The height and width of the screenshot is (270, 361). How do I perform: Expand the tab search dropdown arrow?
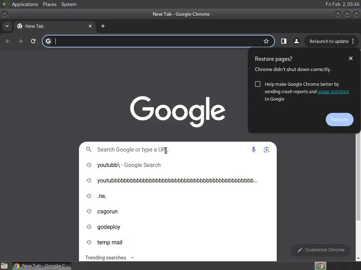point(7,26)
